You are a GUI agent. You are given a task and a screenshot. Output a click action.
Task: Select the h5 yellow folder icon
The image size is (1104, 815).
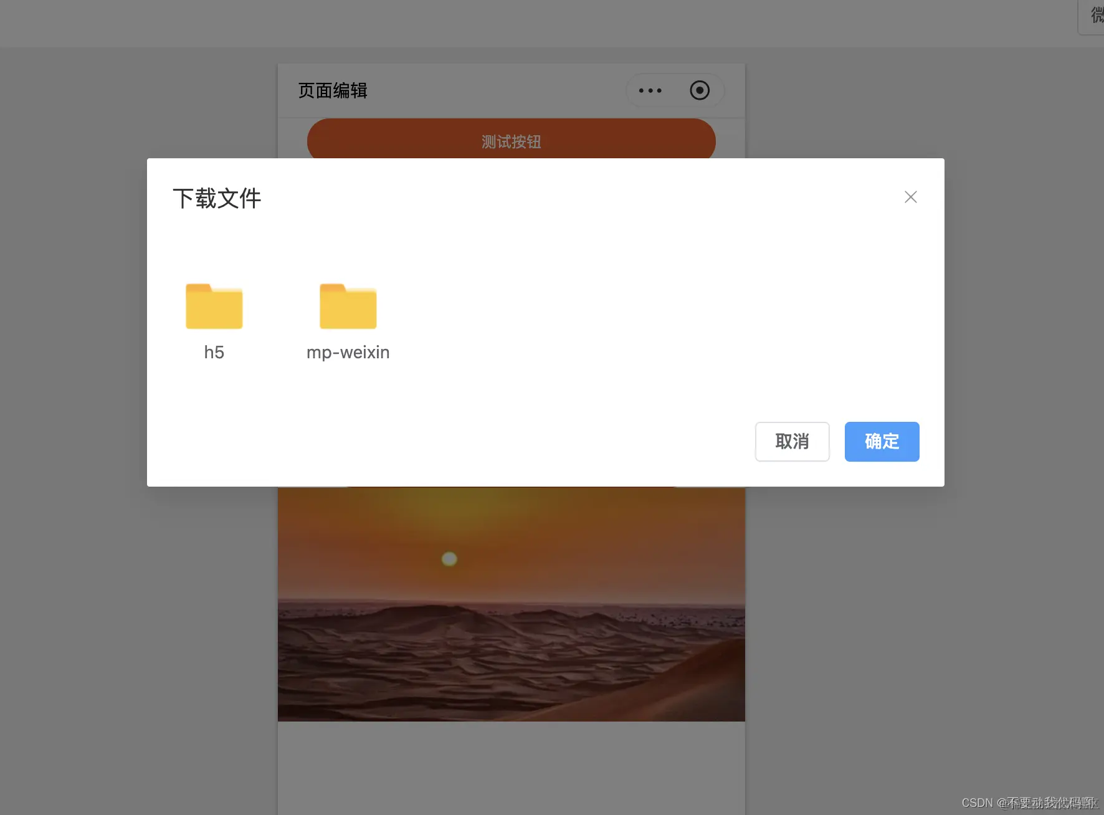214,306
